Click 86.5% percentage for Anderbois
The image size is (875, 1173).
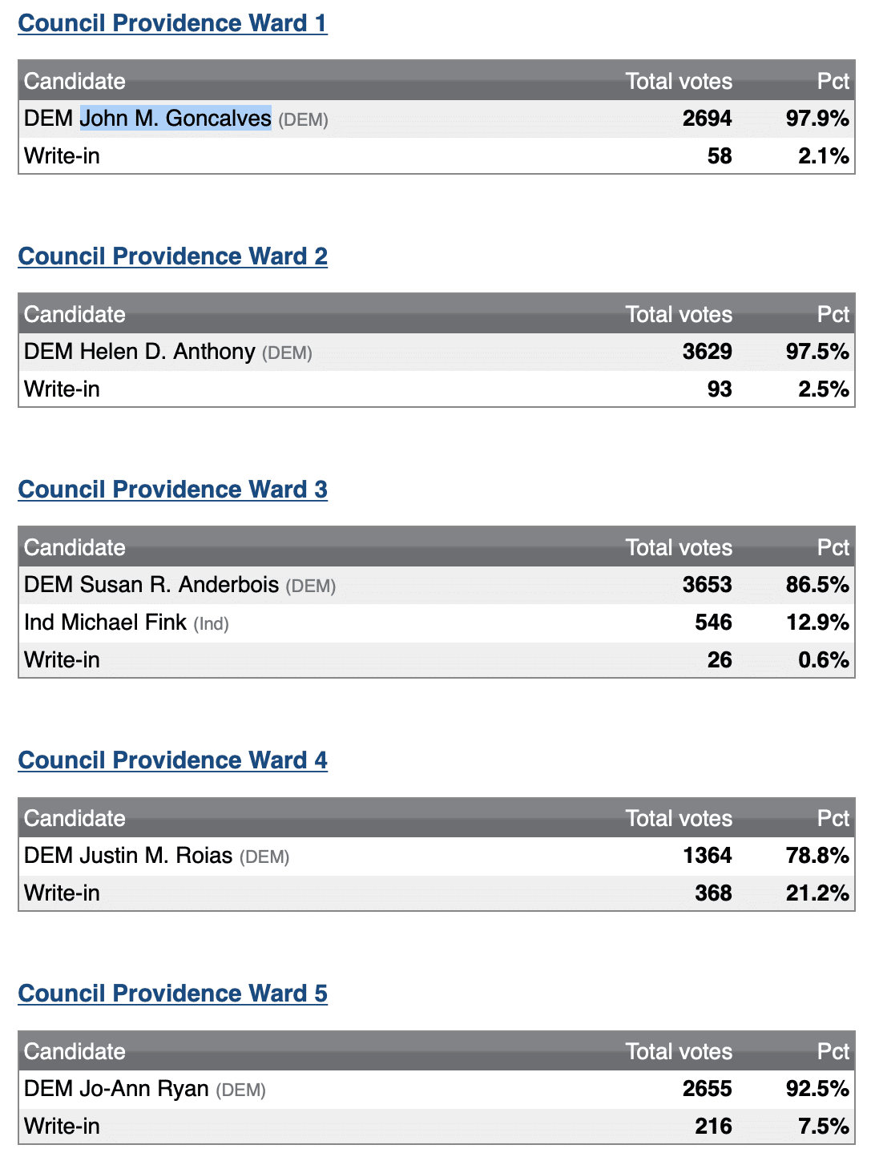(x=817, y=585)
